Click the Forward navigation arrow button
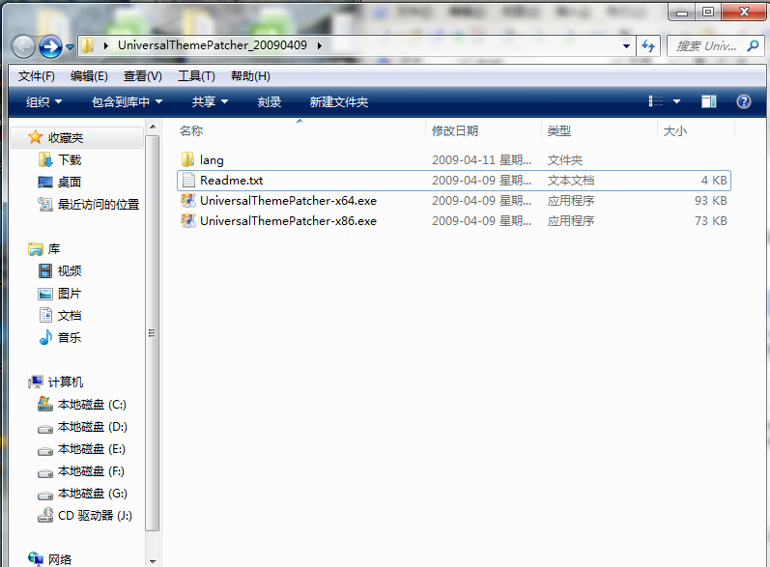Image resolution: width=770 pixels, height=567 pixels. pos(50,45)
